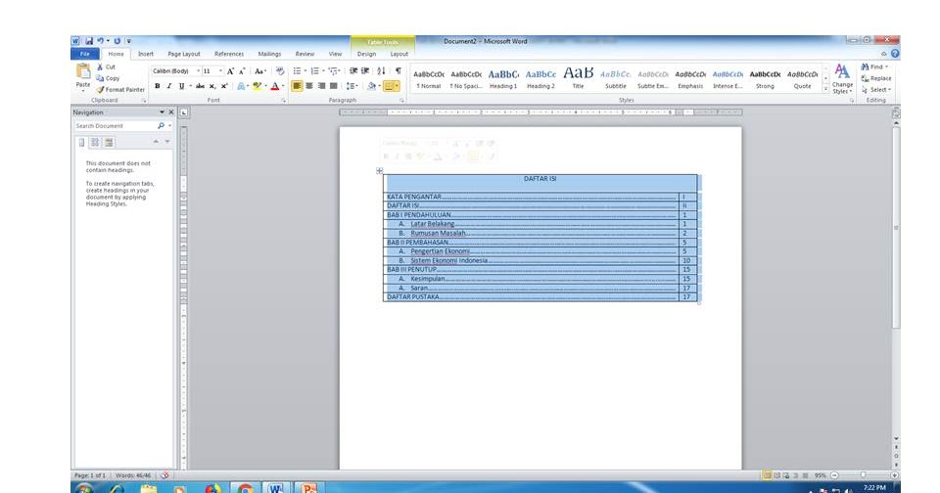This screenshot has width=940, height=493.
Task: Clear formatting with the eraser icon
Action: tap(280, 71)
